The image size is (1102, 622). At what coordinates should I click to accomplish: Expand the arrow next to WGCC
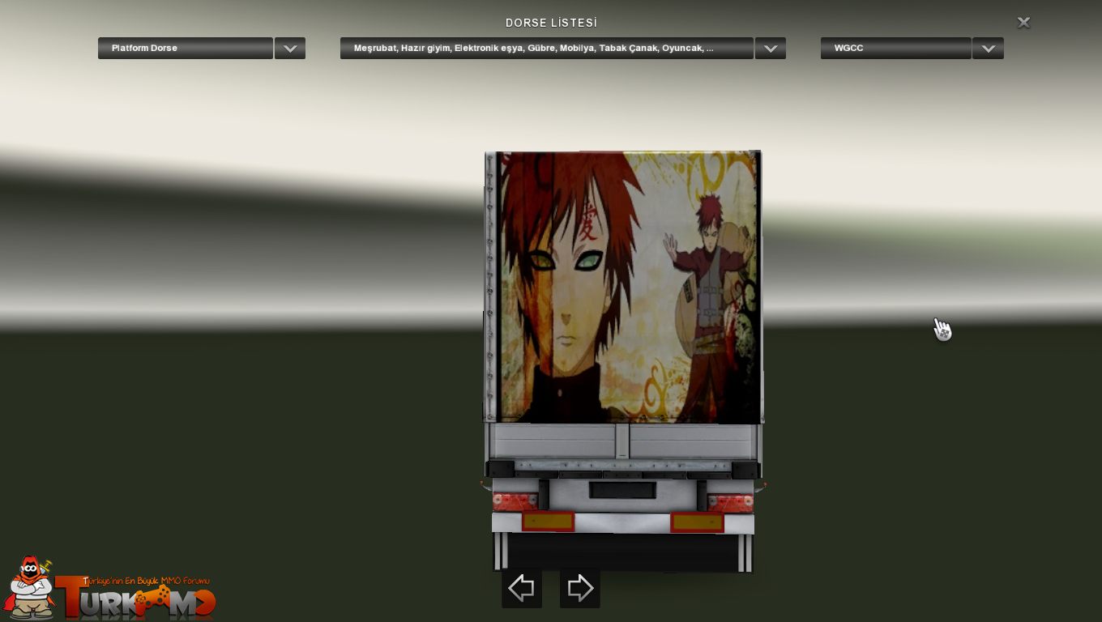[x=989, y=48]
